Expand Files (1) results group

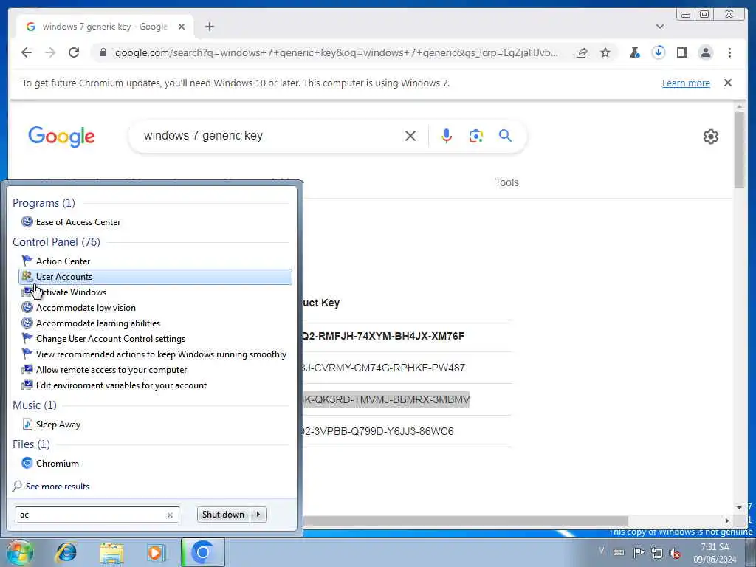31,444
